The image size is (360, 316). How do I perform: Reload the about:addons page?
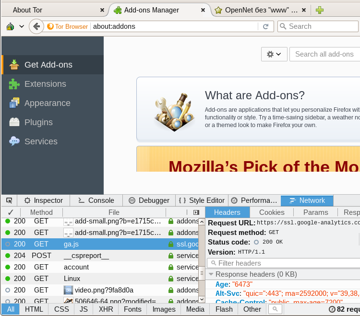(265, 26)
